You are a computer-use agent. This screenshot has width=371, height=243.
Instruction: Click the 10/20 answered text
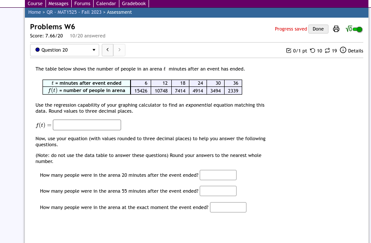(x=88, y=36)
